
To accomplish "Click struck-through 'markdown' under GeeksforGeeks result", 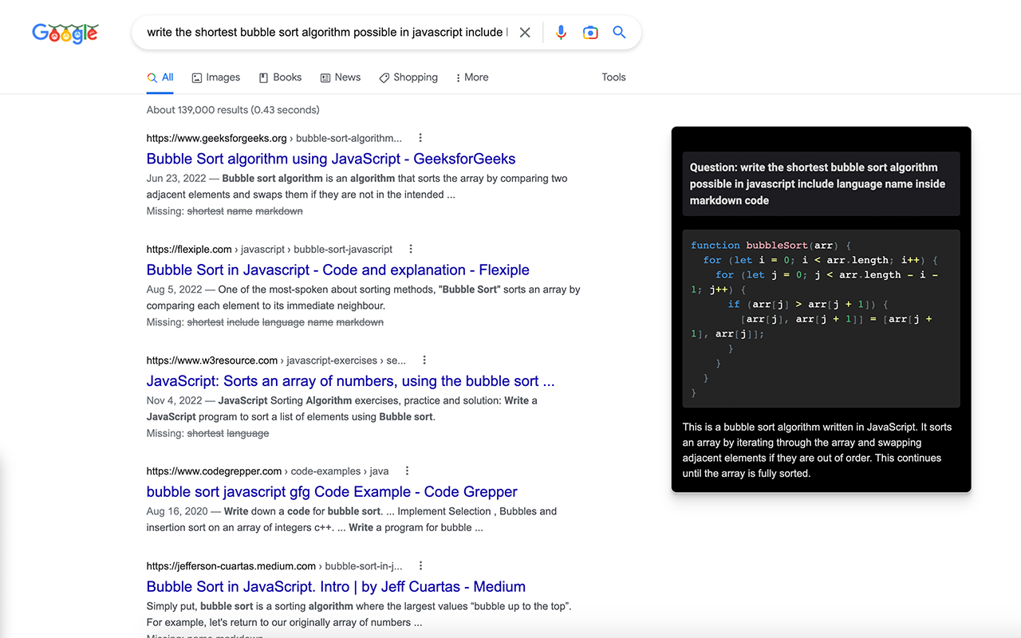I will pos(279,211).
